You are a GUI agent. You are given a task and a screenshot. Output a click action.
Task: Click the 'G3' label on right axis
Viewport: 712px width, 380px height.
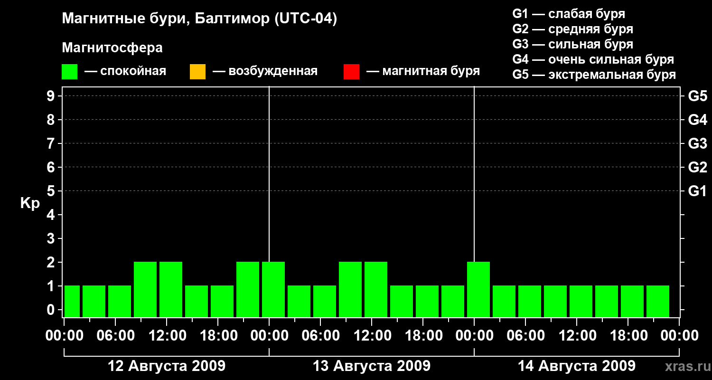coord(697,143)
